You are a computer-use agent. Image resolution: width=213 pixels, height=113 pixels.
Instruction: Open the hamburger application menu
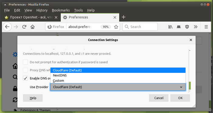(x=206, y=27)
